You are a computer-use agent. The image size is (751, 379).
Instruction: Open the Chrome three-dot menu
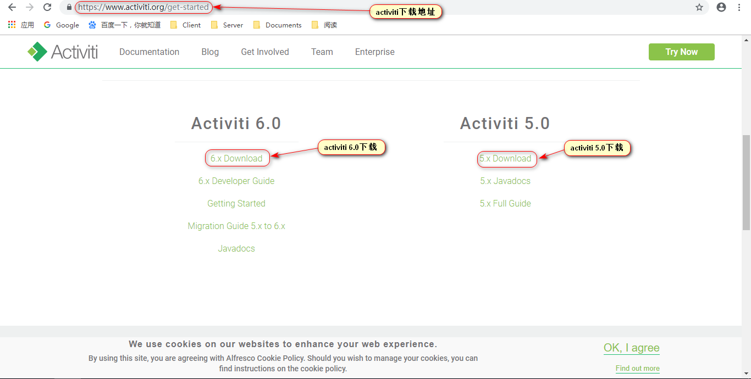[739, 8]
